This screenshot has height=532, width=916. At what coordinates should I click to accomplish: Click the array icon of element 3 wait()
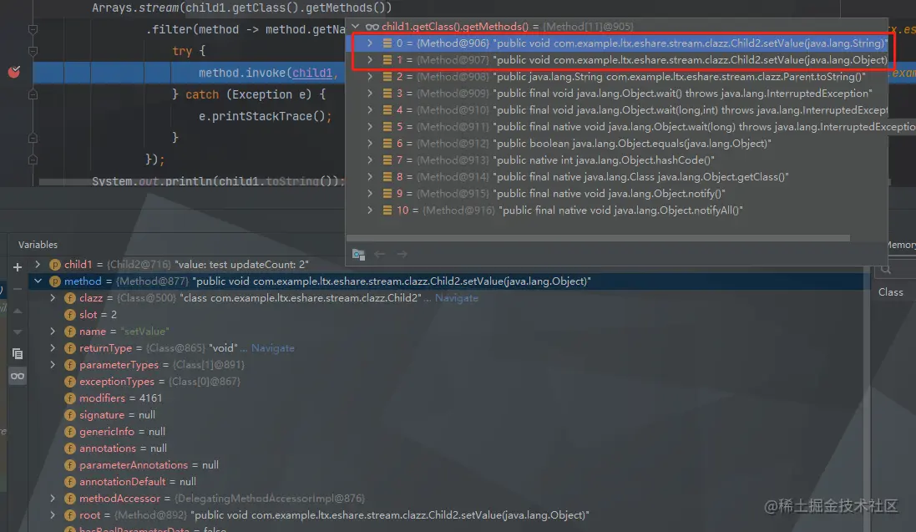[x=387, y=93]
